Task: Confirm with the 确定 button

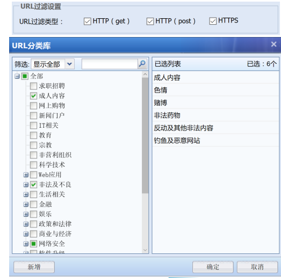Action: [x=213, y=267]
